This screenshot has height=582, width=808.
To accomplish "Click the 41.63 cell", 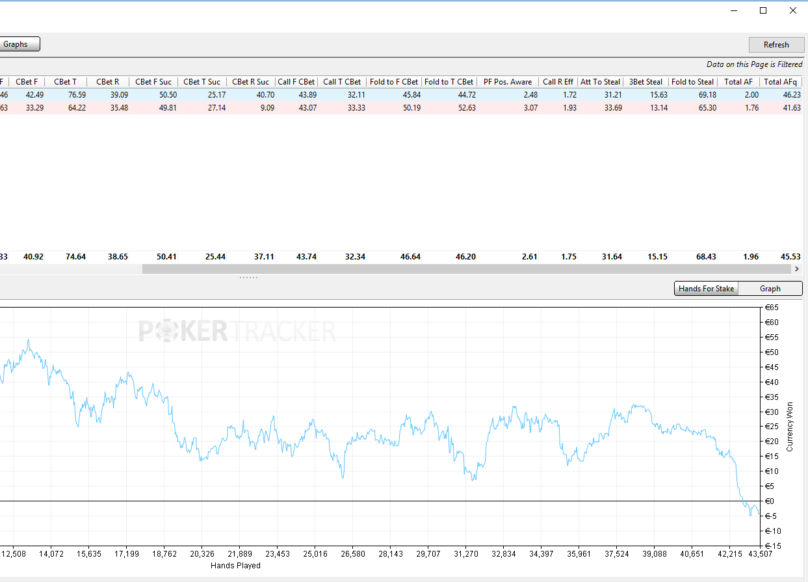I will pyautogui.click(x=790, y=107).
